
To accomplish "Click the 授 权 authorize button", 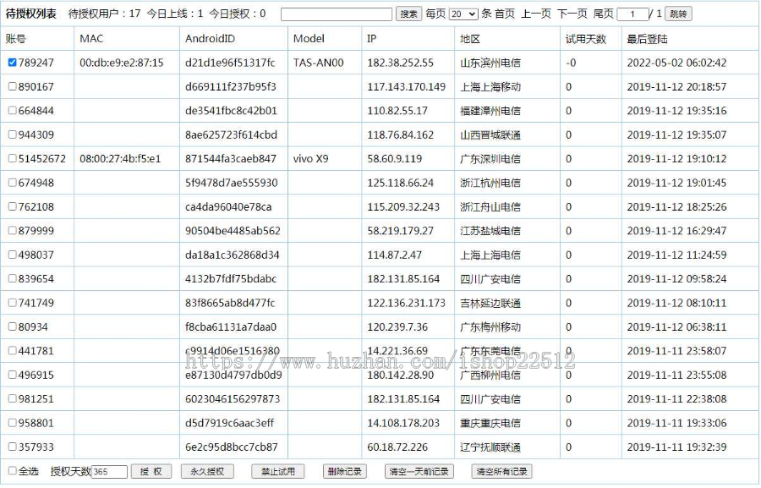I will point(151,471).
